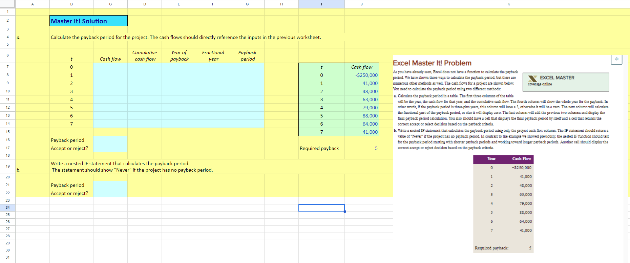Click the -$250,000 value in the green table

(x=362, y=75)
